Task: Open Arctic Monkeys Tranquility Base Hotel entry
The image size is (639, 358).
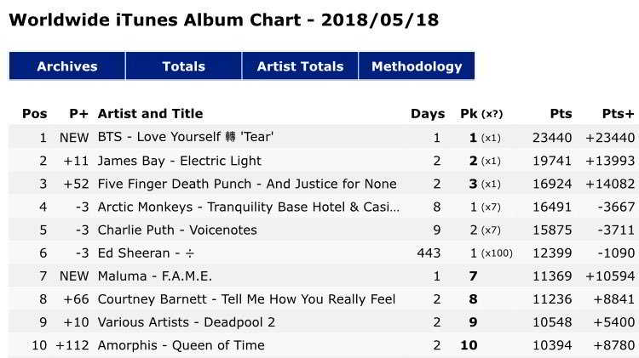Action: point(249,207)
